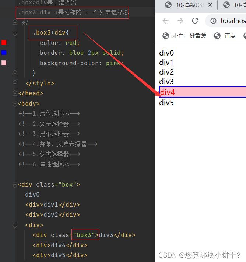Click the localhost address bar

232,21
